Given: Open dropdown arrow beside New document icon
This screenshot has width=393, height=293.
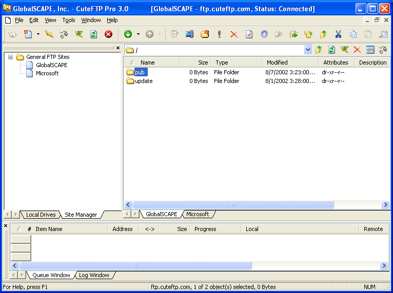Looking at the screenshot, I should coord(38,34).
